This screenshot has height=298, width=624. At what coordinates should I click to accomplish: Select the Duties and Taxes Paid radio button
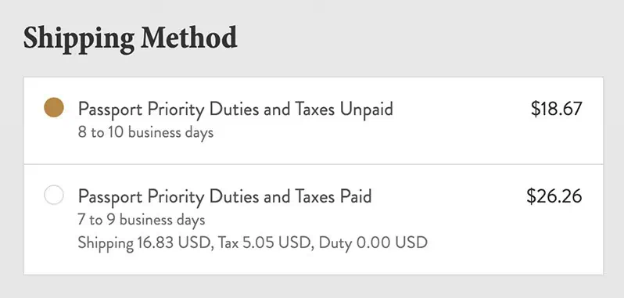pyautogui.click(x=54, y=195)
